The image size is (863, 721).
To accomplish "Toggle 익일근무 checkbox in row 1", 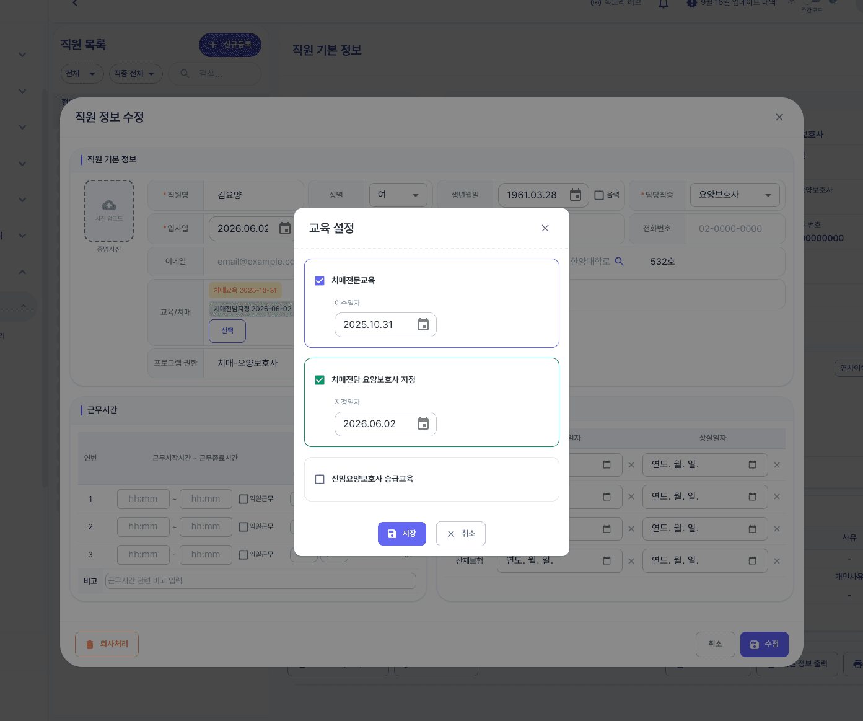I will (243, 499).
